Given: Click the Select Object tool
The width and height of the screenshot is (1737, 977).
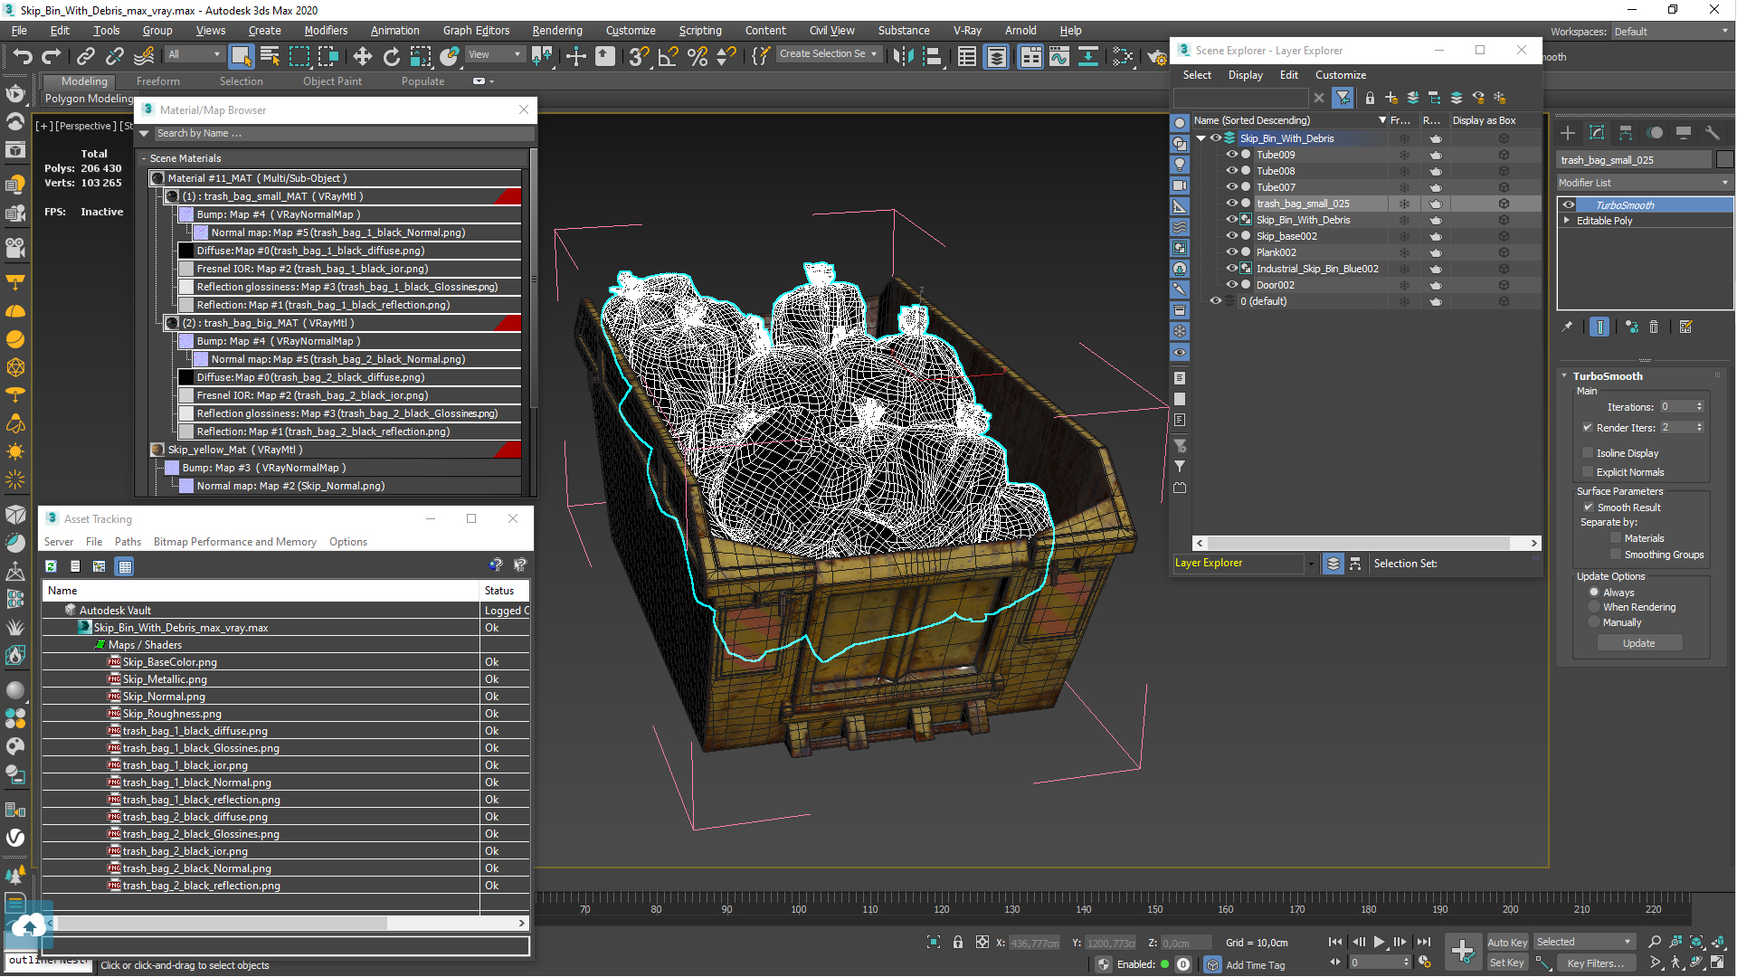Looking at the screenshot, I should pos(241,56).
